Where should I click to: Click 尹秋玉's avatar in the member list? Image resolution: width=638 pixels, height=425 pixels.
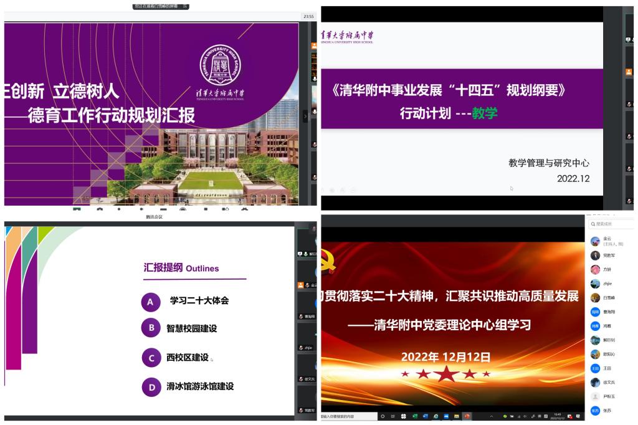(x=596, y=396)
